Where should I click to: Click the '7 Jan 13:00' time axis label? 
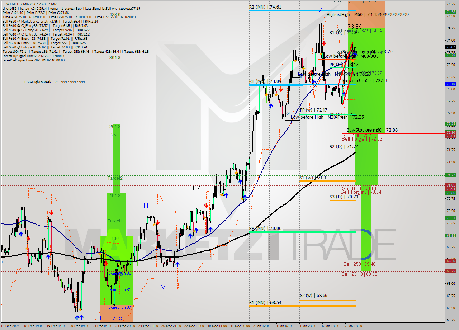(x=354, y=326)
